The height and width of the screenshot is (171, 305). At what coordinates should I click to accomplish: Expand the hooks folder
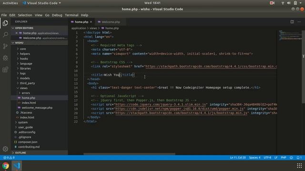click(24, 58)
